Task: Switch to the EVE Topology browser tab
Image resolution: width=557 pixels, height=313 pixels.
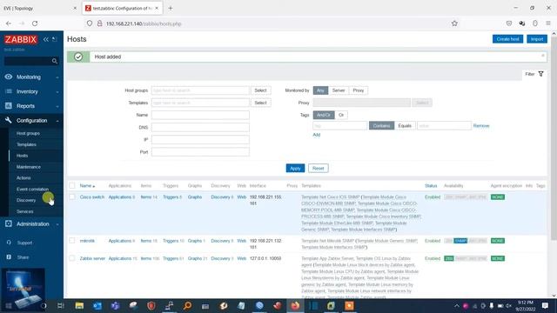Action: click(39, 8)
